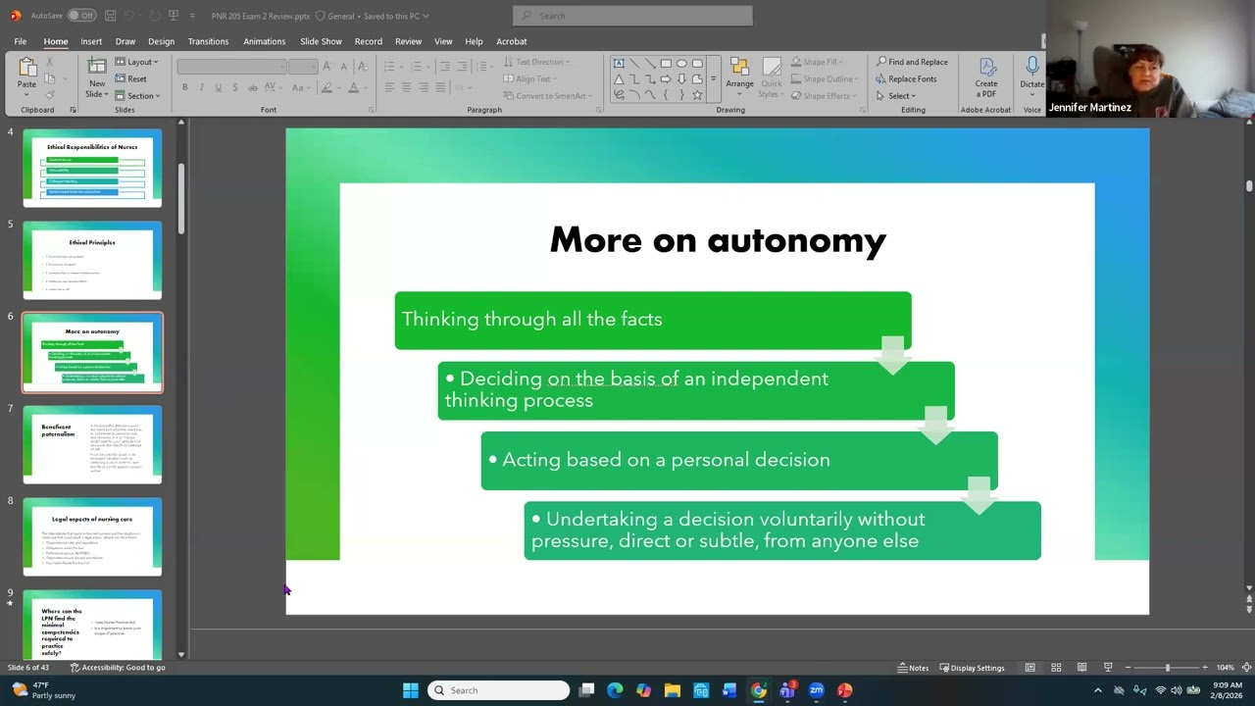Switch to Normal view icon
The width and height of the screenshot is (1255, 706).
click(1030, 668)
